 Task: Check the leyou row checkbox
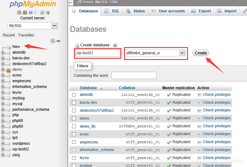point(74,158)
